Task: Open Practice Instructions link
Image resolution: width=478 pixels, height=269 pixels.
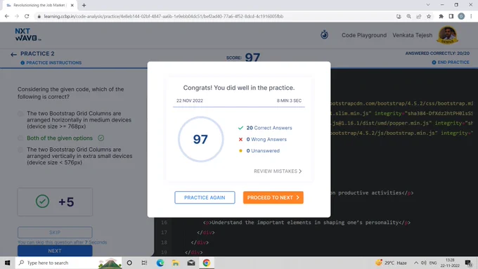Action: click(53, 63)
